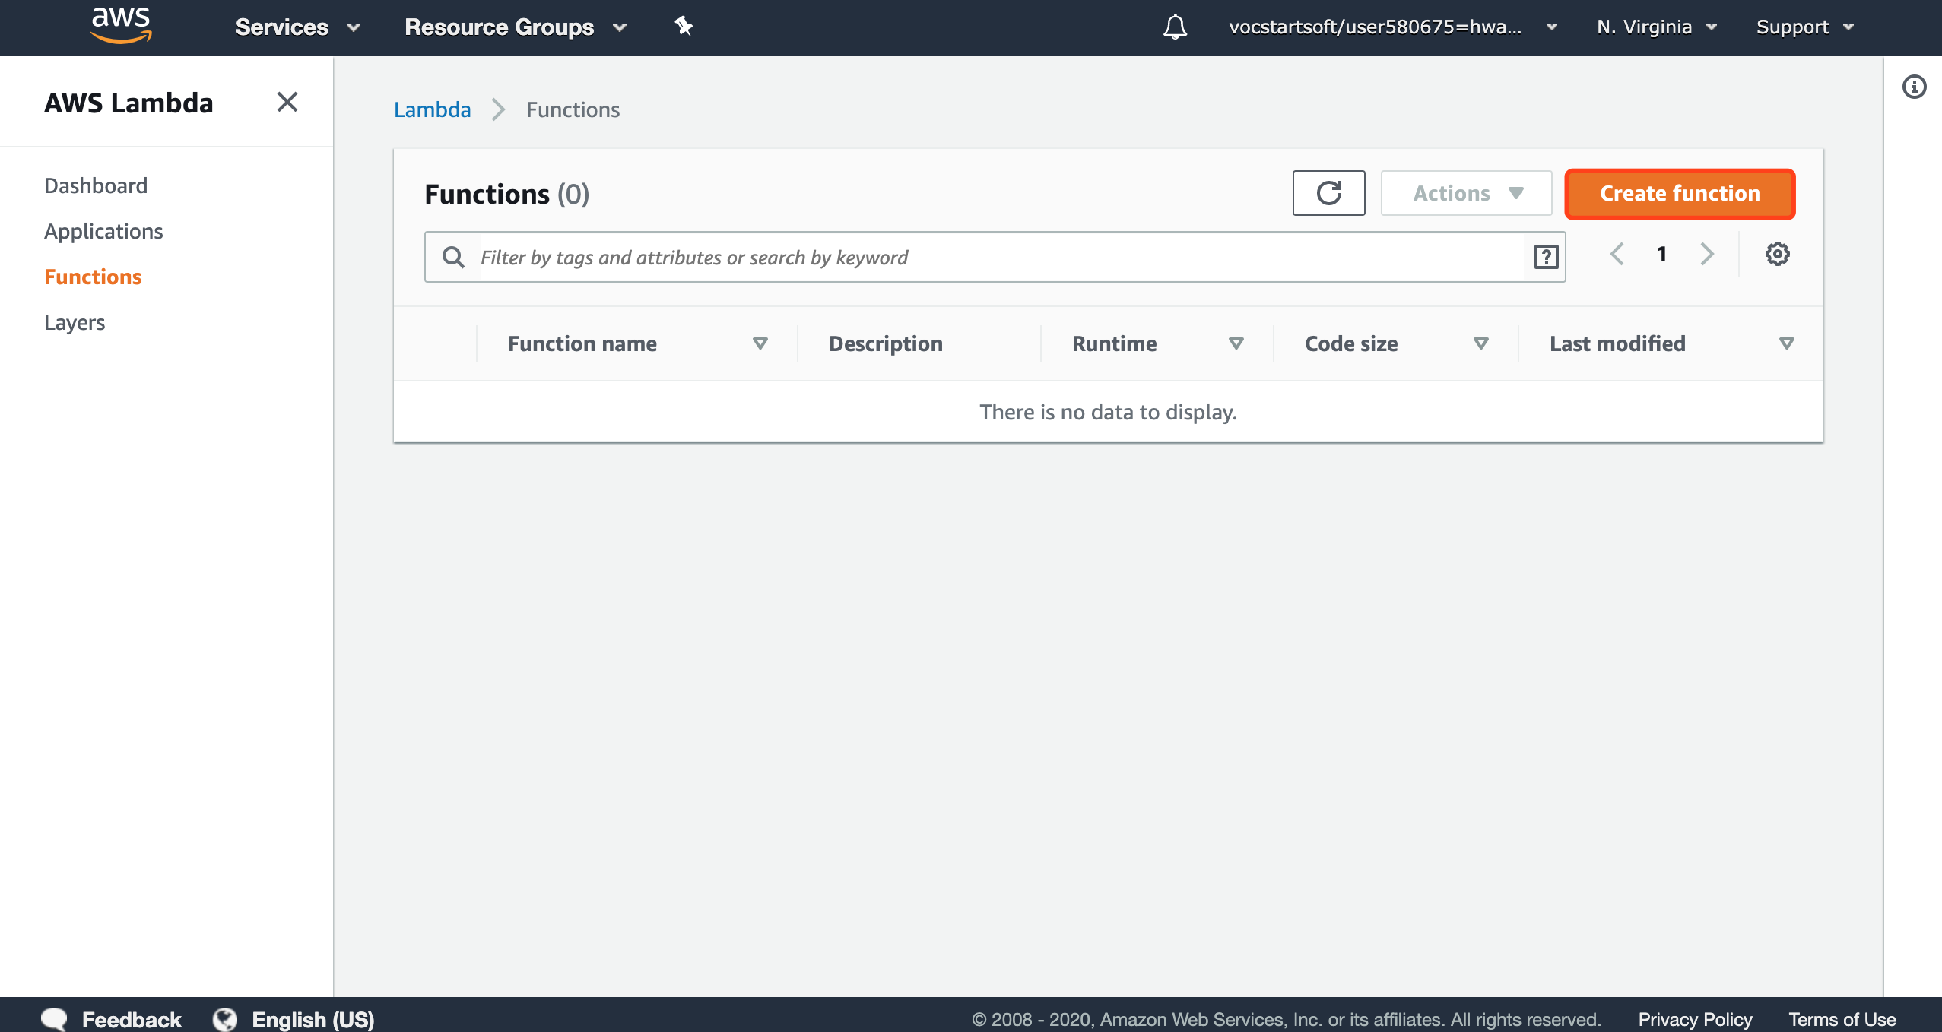Refresh the functions list

point(1328,193)
